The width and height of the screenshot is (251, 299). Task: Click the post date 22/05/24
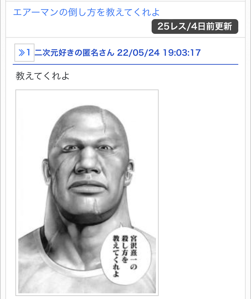coord(138,53)
